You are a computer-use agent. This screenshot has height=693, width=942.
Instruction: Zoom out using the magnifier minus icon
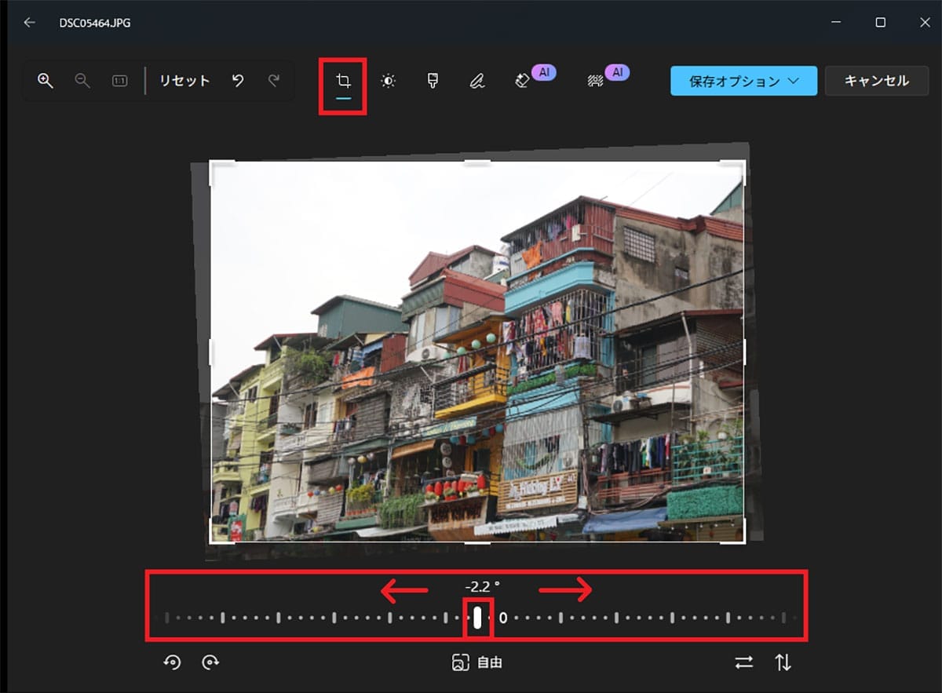(x=82, y=80)
